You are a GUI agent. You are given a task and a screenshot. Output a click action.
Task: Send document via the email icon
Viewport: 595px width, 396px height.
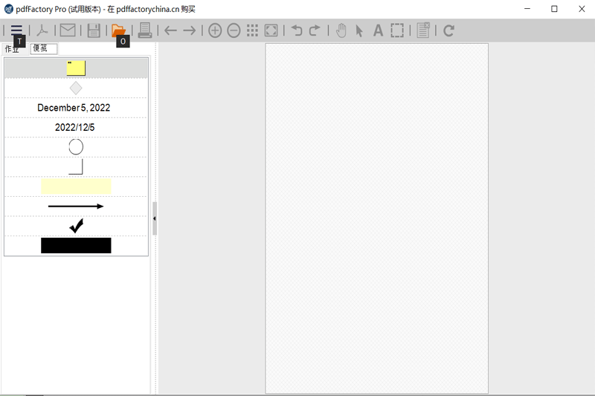pyautogui.click(x=68, y=30)
